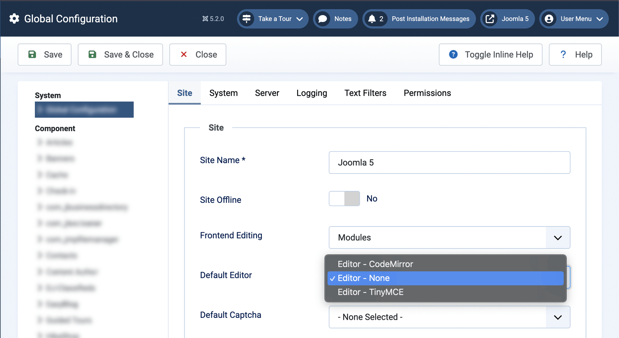Image resolution: width=619 pixels, height=338 pixels.
Task: Choose Editor - CodeMirror option
Action: [446, 264]
